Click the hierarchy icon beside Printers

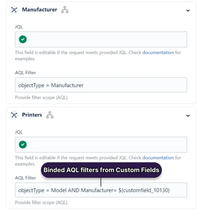coord(50,115)
